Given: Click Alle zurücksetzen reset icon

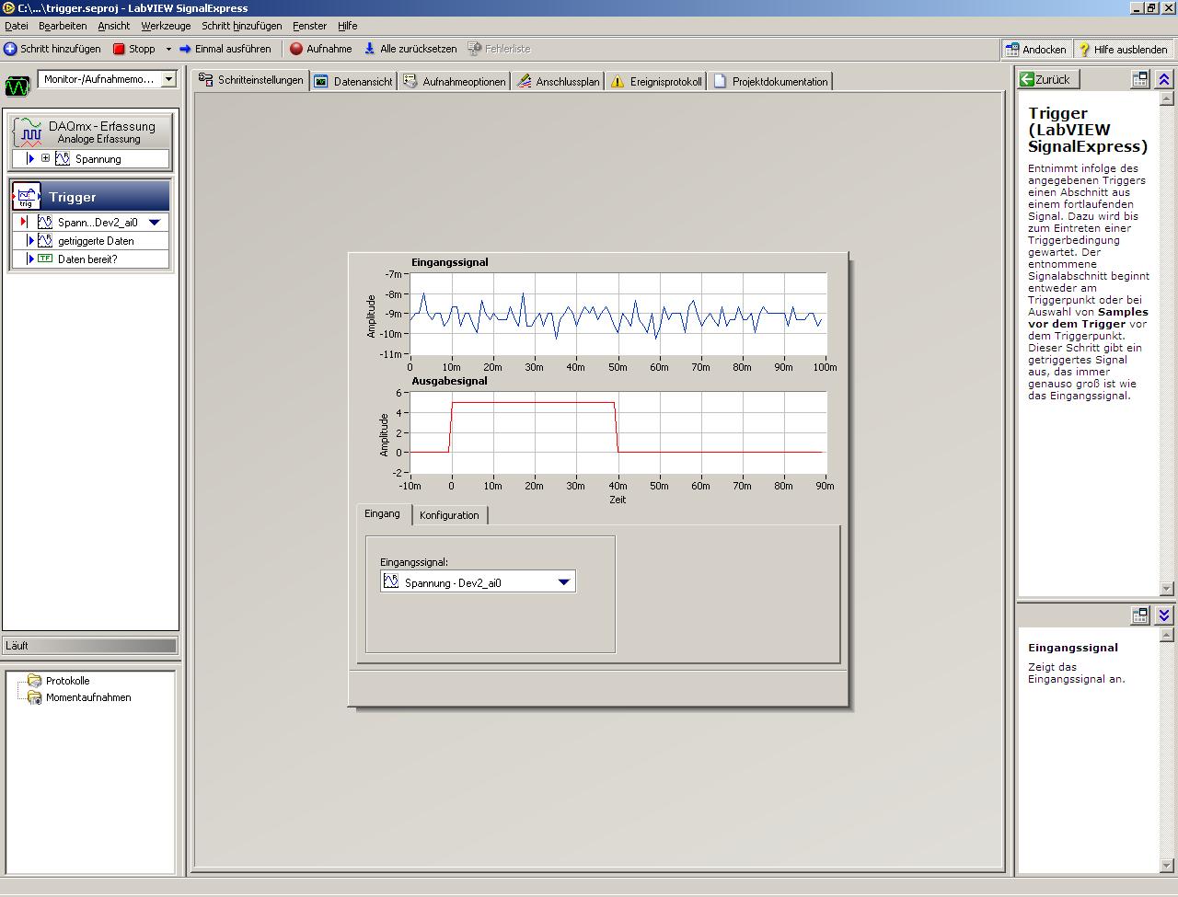Looking at the screenshot, I should 370,49.
